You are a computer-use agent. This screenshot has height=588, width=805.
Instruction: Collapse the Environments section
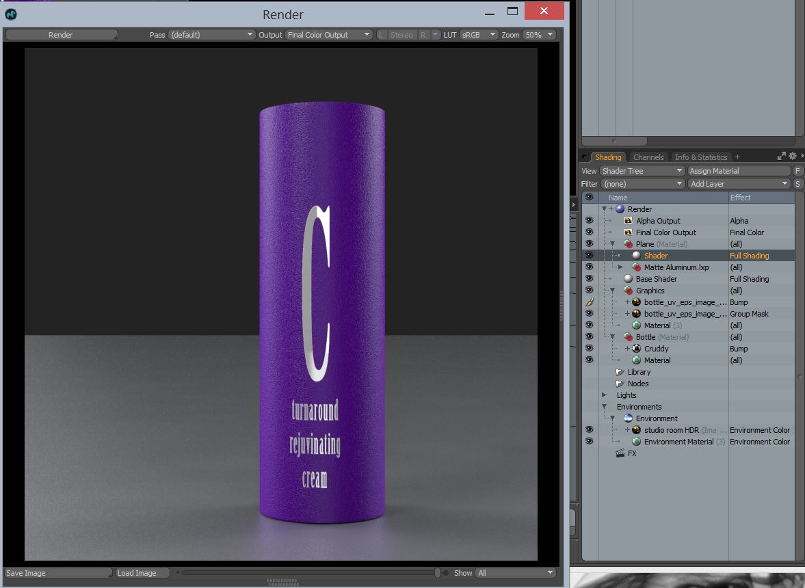pos(605,407)
